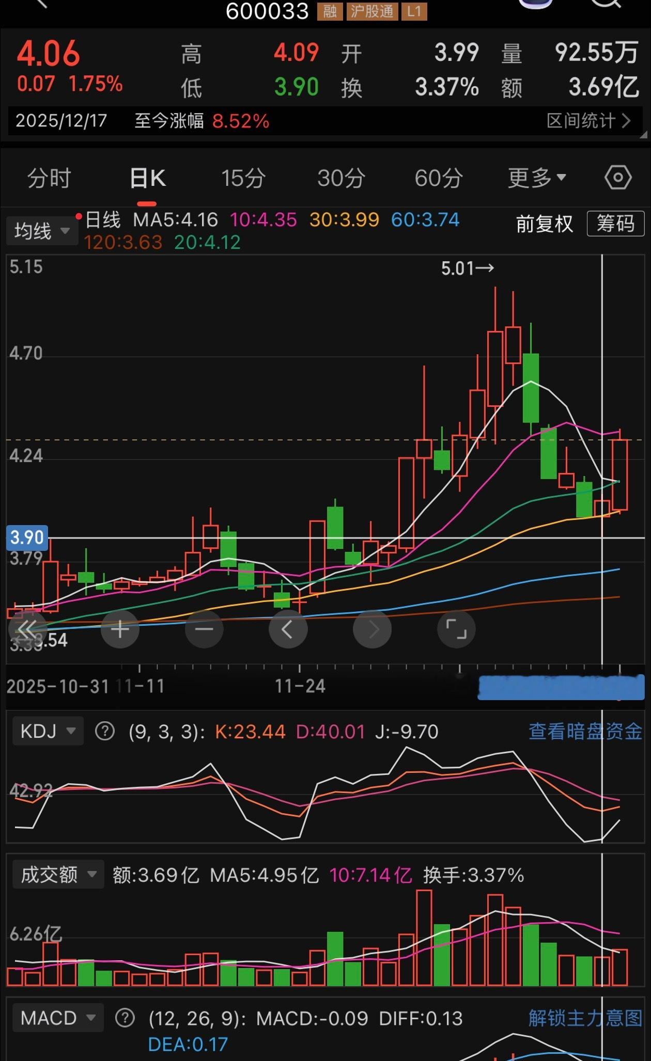Tap the DEA:0.17 MACD value
The height and width of the screenshot is (1061, 651).
click(188, 1044)
